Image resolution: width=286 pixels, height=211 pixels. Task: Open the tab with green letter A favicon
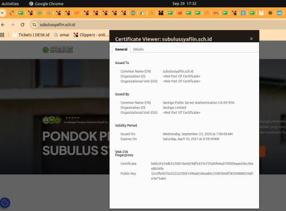click(152, 13)
